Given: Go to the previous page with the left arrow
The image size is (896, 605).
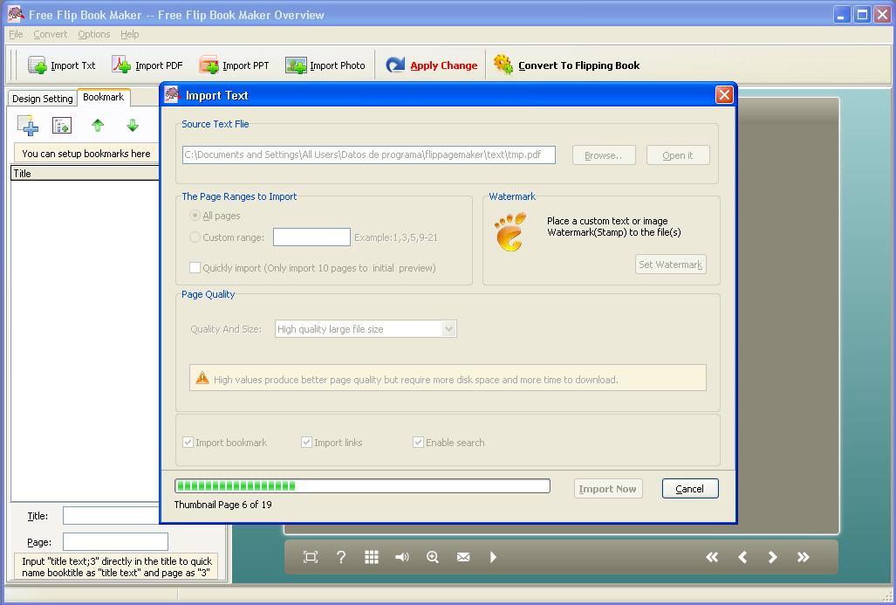Looking at the screenshot, I should click(x=742, y=557).
